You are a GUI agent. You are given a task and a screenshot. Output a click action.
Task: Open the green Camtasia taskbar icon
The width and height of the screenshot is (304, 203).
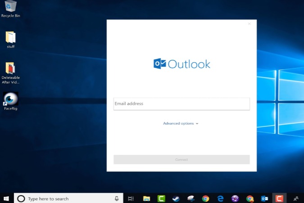tap(161, 198)
